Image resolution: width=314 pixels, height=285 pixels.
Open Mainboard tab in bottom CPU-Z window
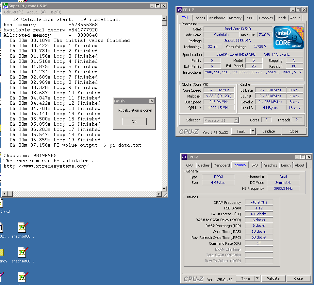pos(222,165)
